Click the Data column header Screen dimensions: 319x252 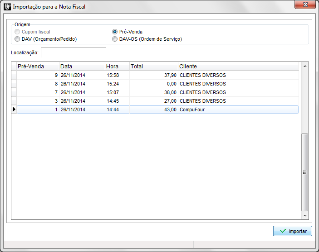82,67
